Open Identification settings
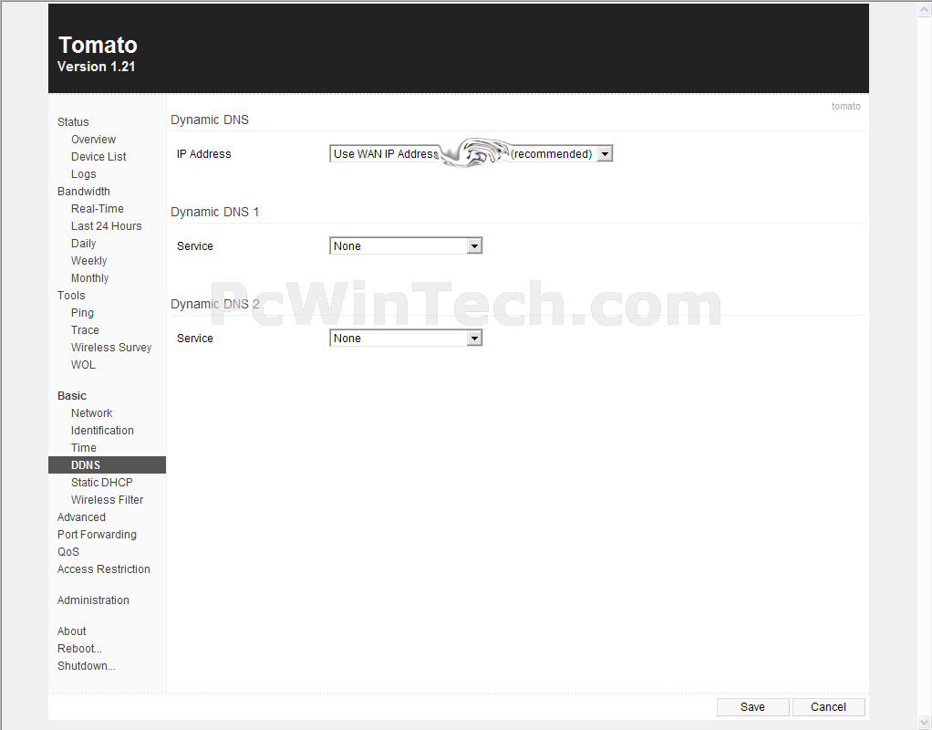Screen dimensions: 932x730 pyautogui.click(x=102, y=430)
